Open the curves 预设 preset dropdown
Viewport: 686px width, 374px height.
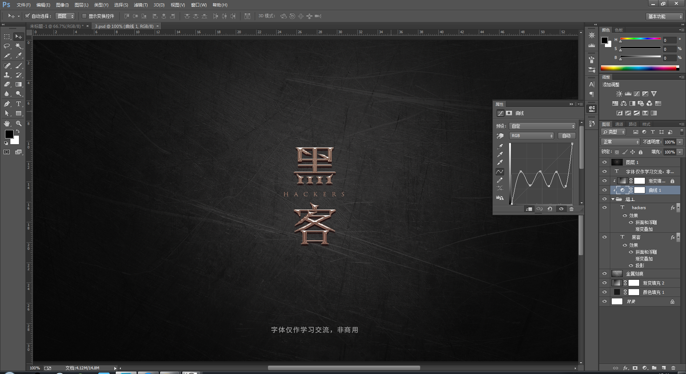point(542,126)
